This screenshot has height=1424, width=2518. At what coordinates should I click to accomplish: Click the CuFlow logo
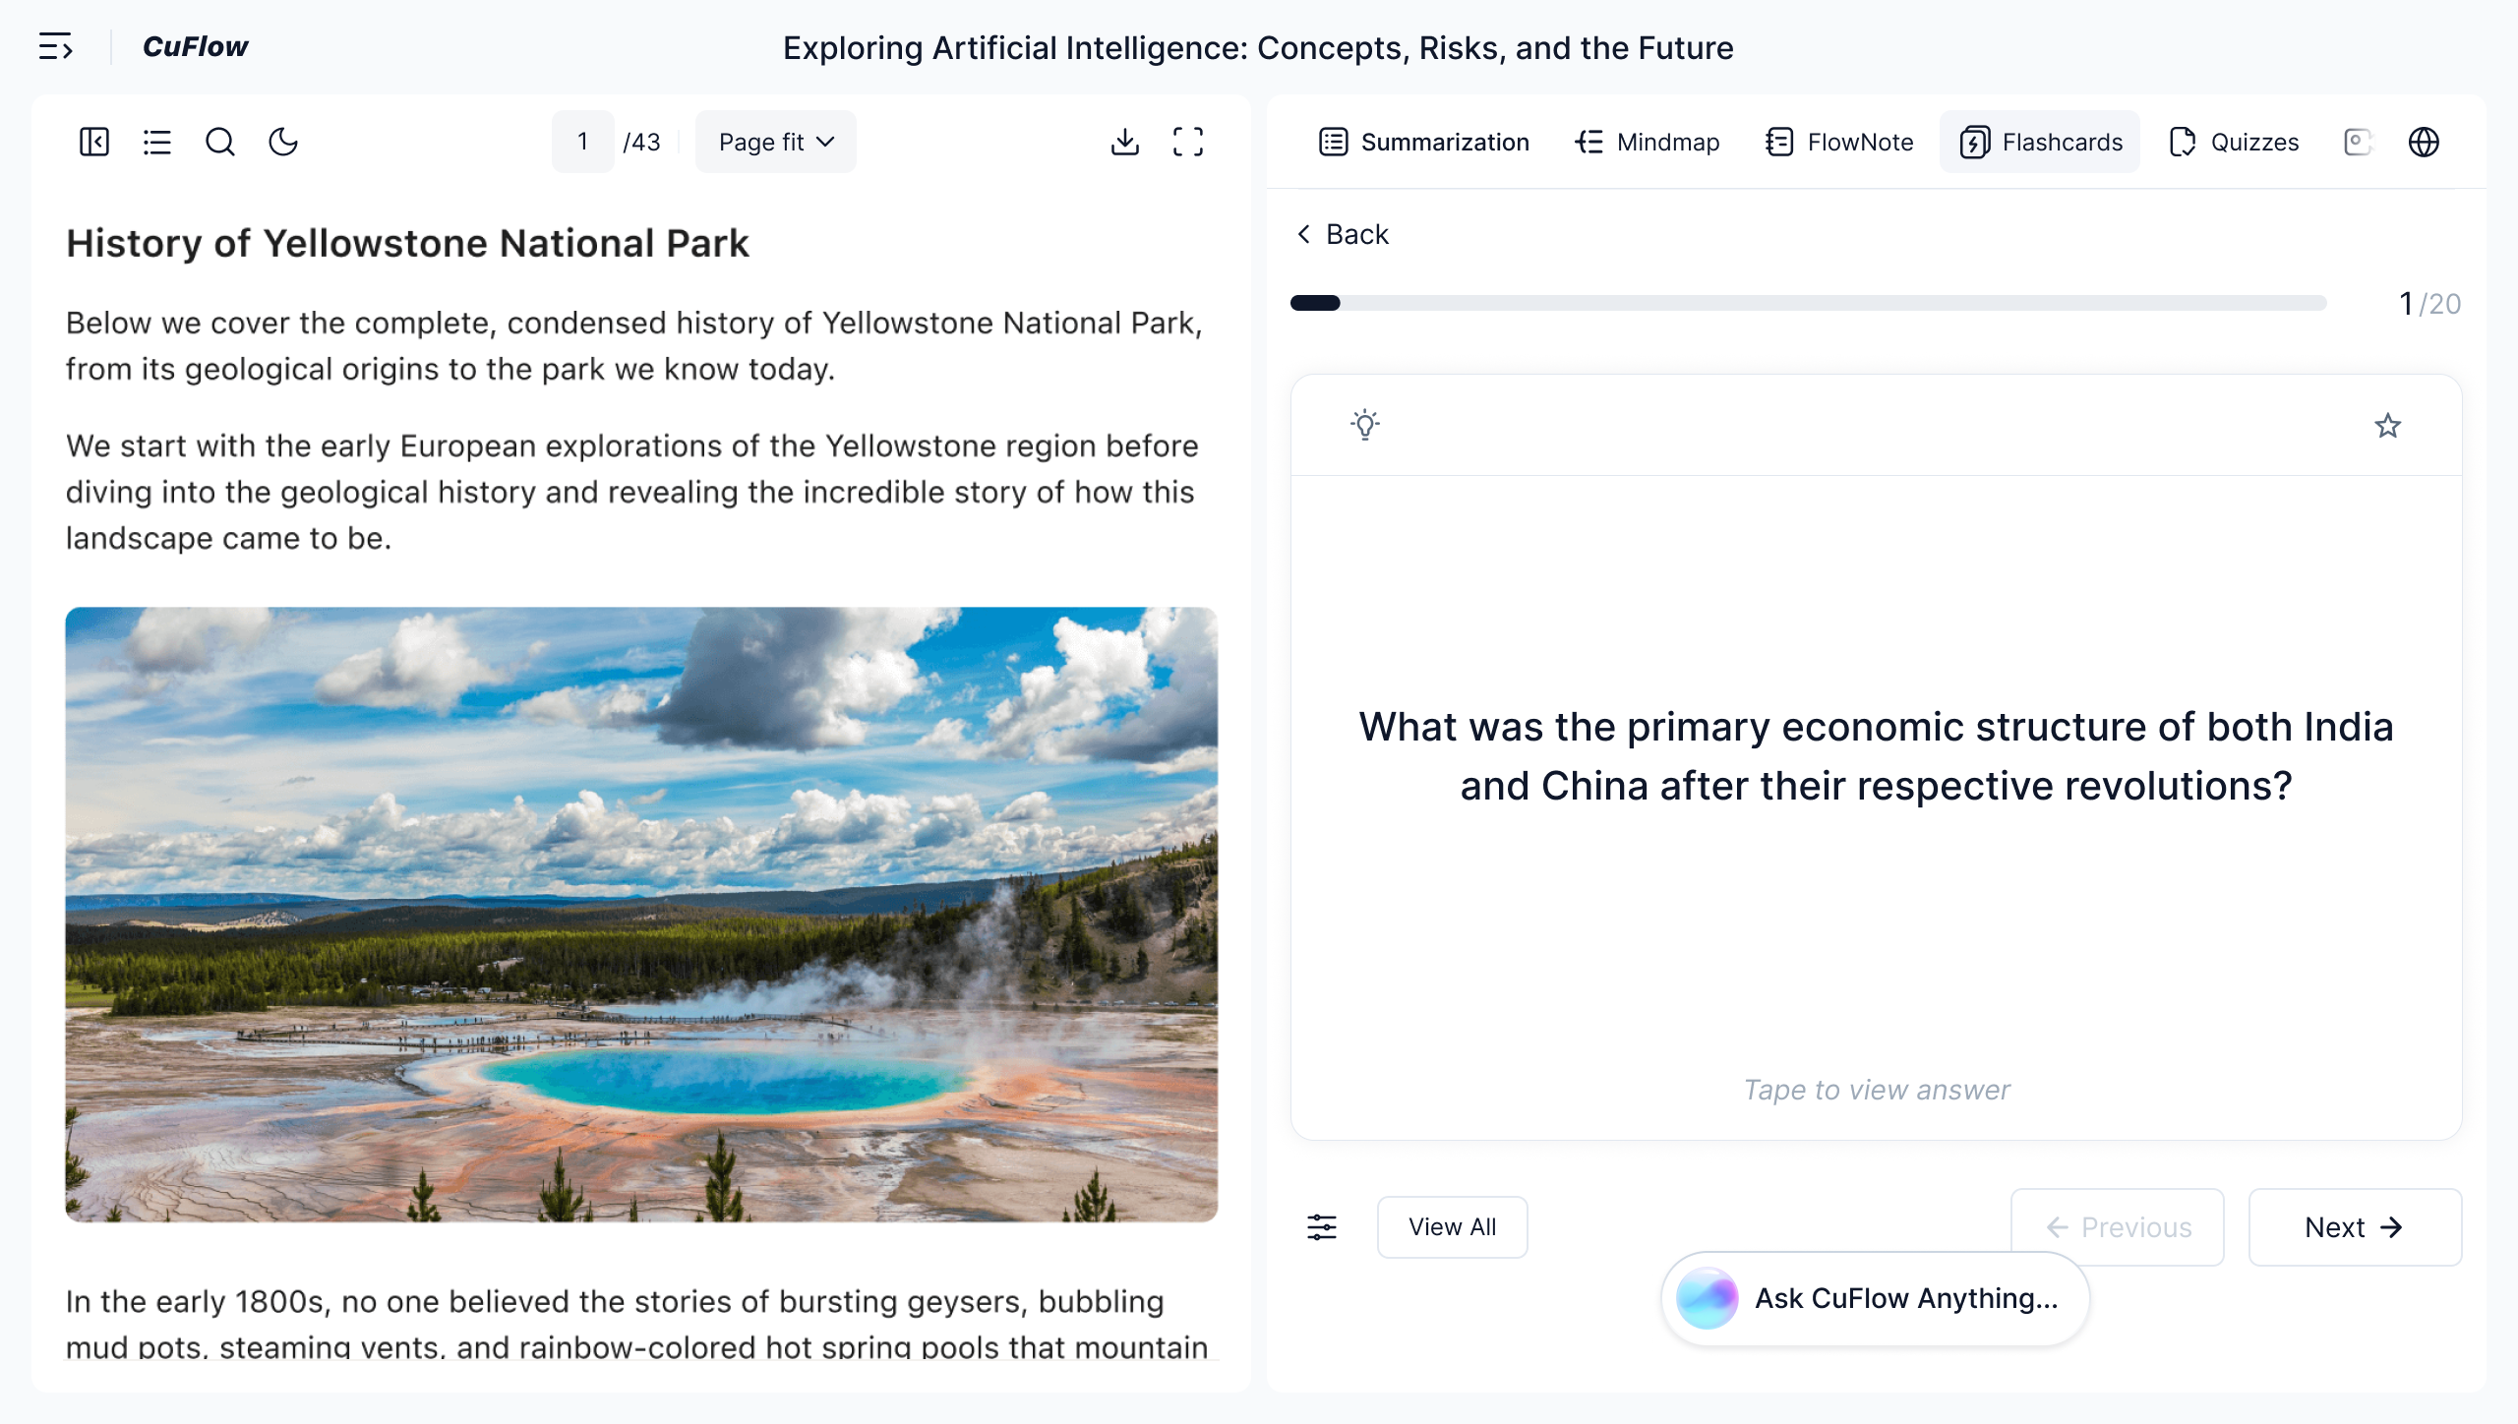[x=195, y=46]
